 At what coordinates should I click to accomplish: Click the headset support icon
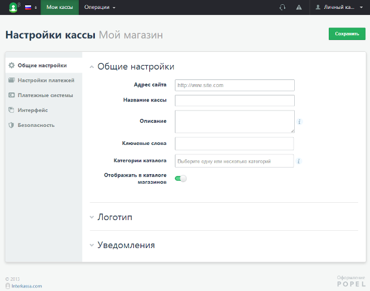[282, 7]
